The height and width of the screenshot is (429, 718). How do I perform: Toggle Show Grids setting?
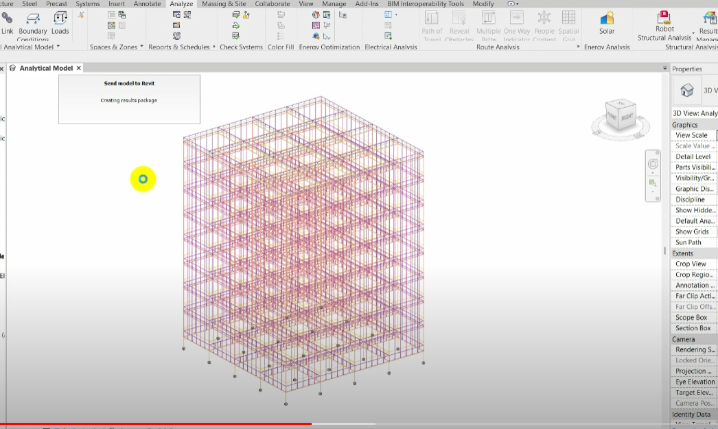click(690, 231)
